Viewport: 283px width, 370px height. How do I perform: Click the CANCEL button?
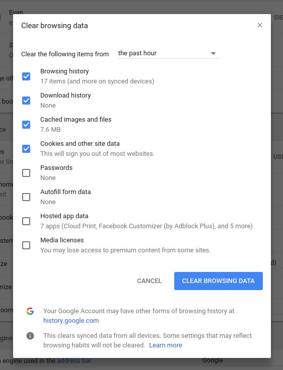coord(150,281)
